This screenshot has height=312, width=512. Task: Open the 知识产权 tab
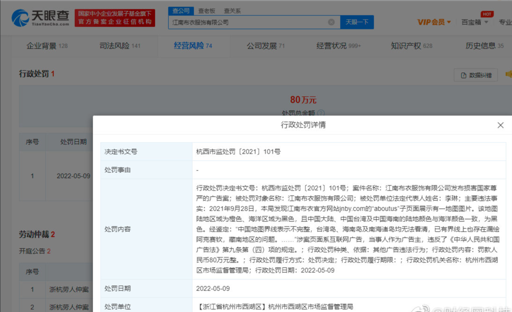click(x=411, y=46)
